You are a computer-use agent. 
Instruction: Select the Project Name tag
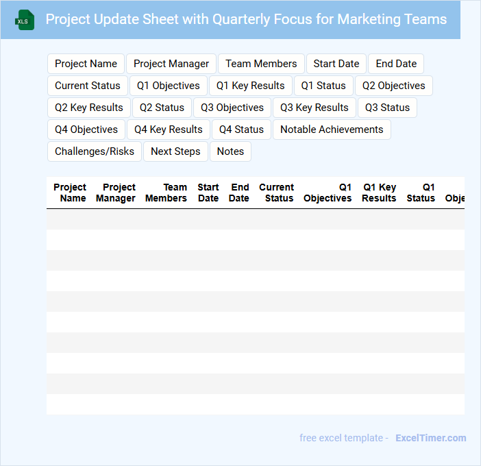coord(86,64)
